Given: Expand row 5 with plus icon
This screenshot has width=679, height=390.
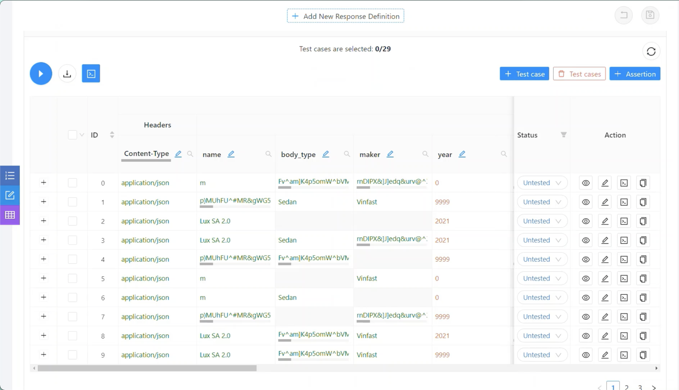Looking at the screenshot, I should point(43,278).
